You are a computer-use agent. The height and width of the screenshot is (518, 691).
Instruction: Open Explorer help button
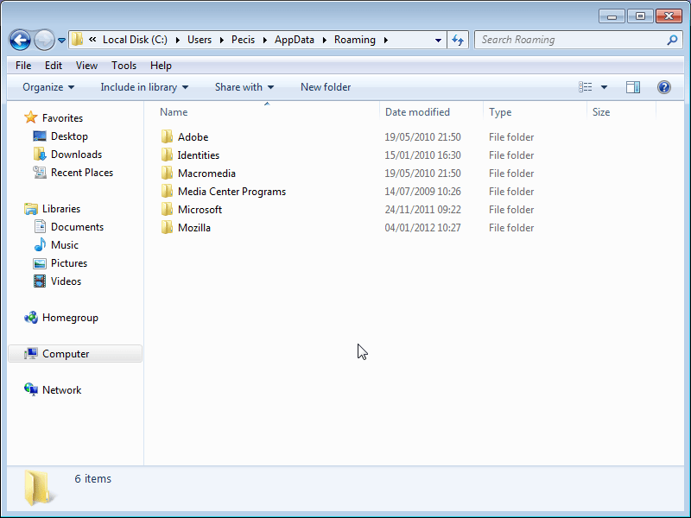pos(663,87)
